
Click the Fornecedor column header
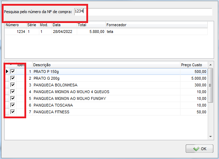156,25
